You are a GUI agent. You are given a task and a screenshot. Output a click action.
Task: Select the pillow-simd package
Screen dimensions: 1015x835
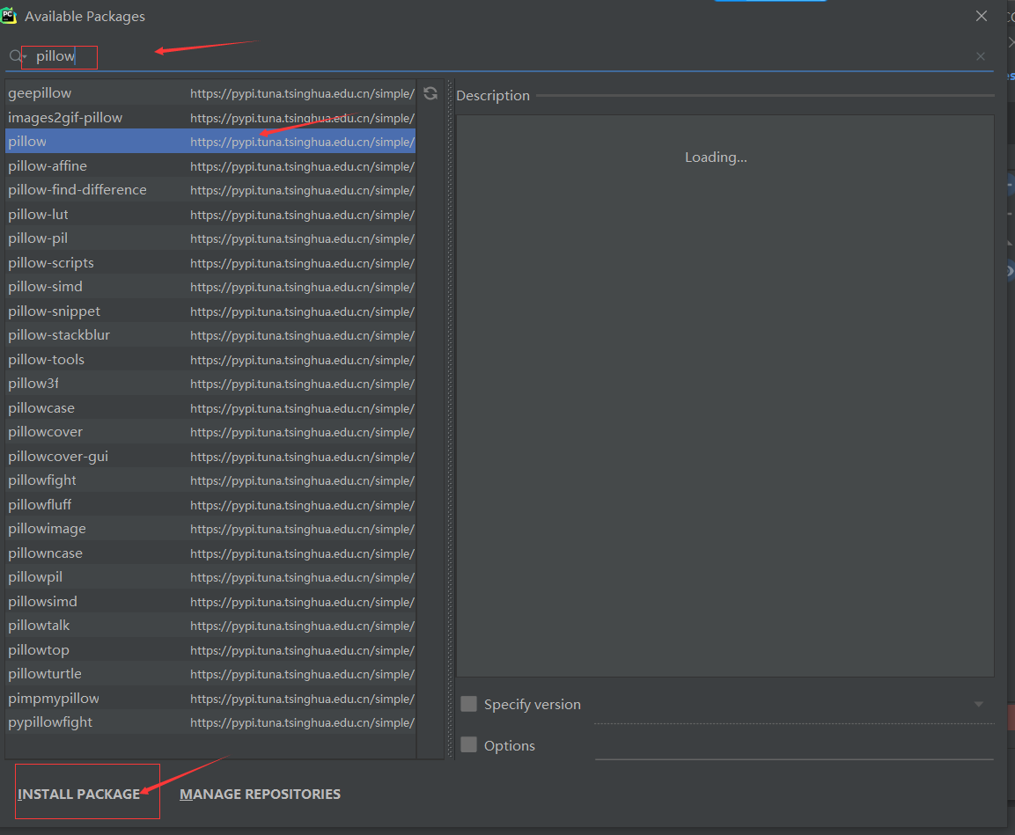210,287
